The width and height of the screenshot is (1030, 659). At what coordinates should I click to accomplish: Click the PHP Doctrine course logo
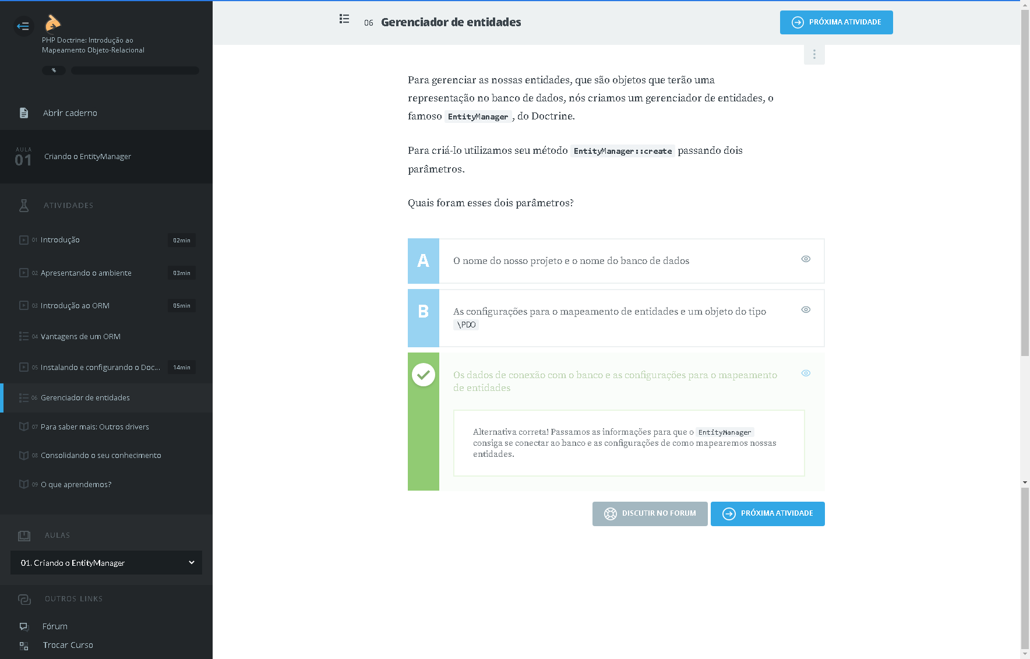(x=52, y=23)
